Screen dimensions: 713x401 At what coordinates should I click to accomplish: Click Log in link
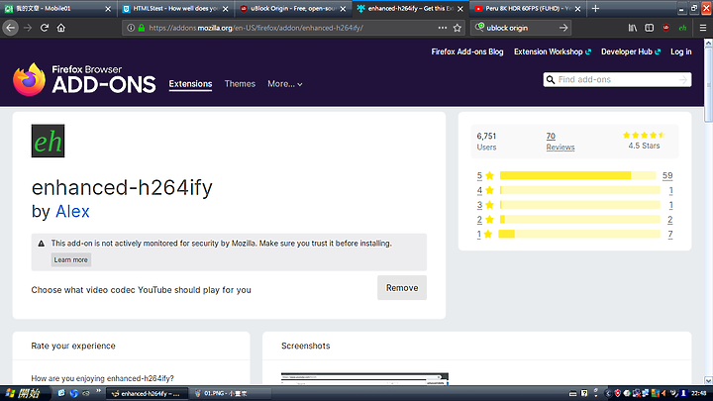coord(680,51)
